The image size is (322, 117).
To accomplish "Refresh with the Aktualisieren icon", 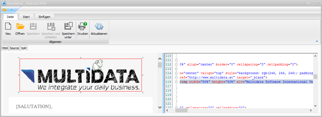I will (x=99, y=26).
